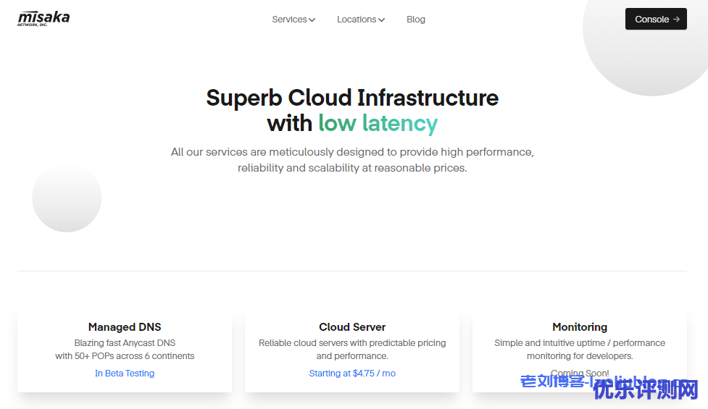The height and width of the screenshot is (409, 708).
Task: Click the green low latency text
Action: (x=378, y=124)
